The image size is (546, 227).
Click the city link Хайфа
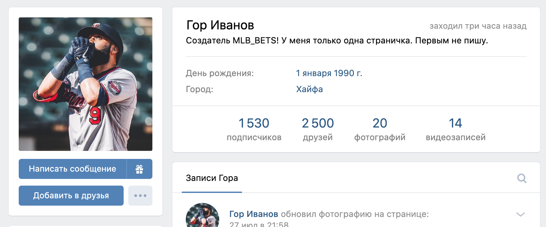(x=309, y=89)
